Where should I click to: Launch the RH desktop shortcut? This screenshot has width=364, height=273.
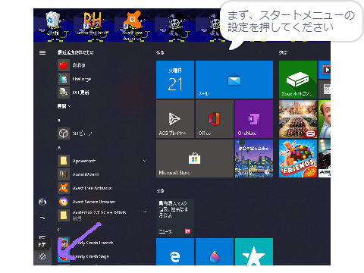click(93, 24)
